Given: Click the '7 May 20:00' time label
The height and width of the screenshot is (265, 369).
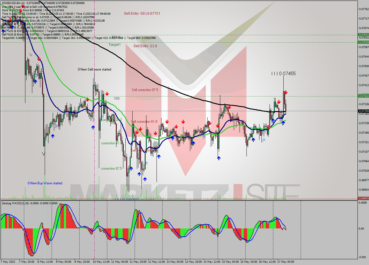Looking at the screenshot, I should [x=27, y=262].
